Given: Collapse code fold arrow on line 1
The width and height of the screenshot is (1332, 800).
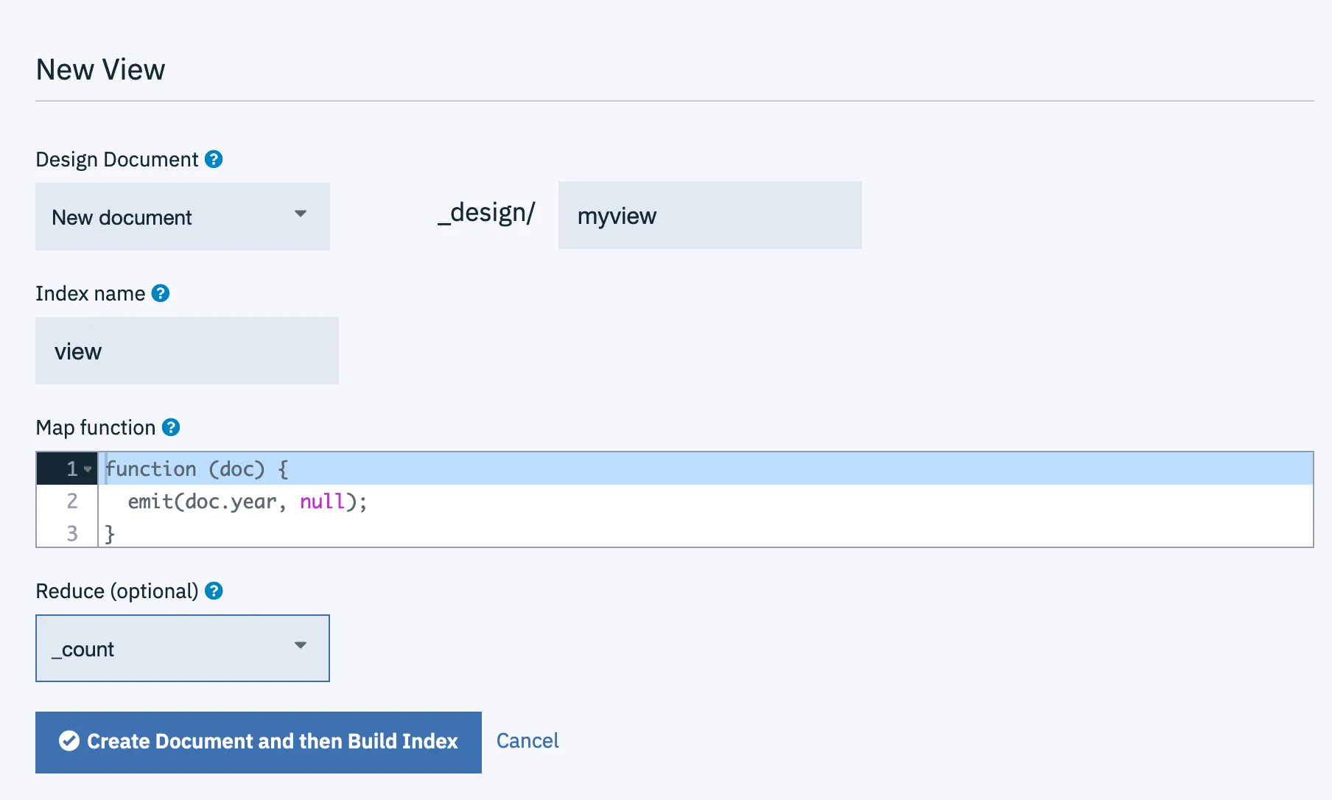Looking at the screenshot, I should pos(88,469).
